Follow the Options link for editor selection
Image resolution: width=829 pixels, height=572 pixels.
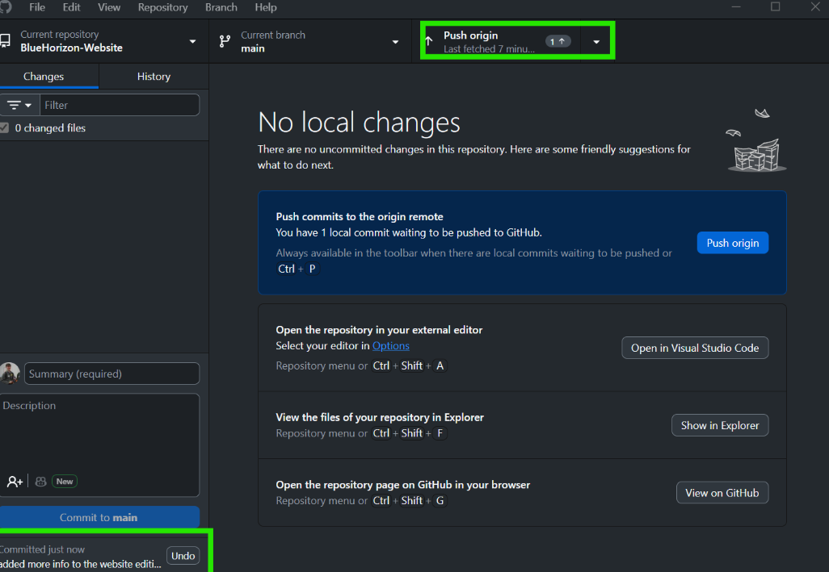pos(391,345)
